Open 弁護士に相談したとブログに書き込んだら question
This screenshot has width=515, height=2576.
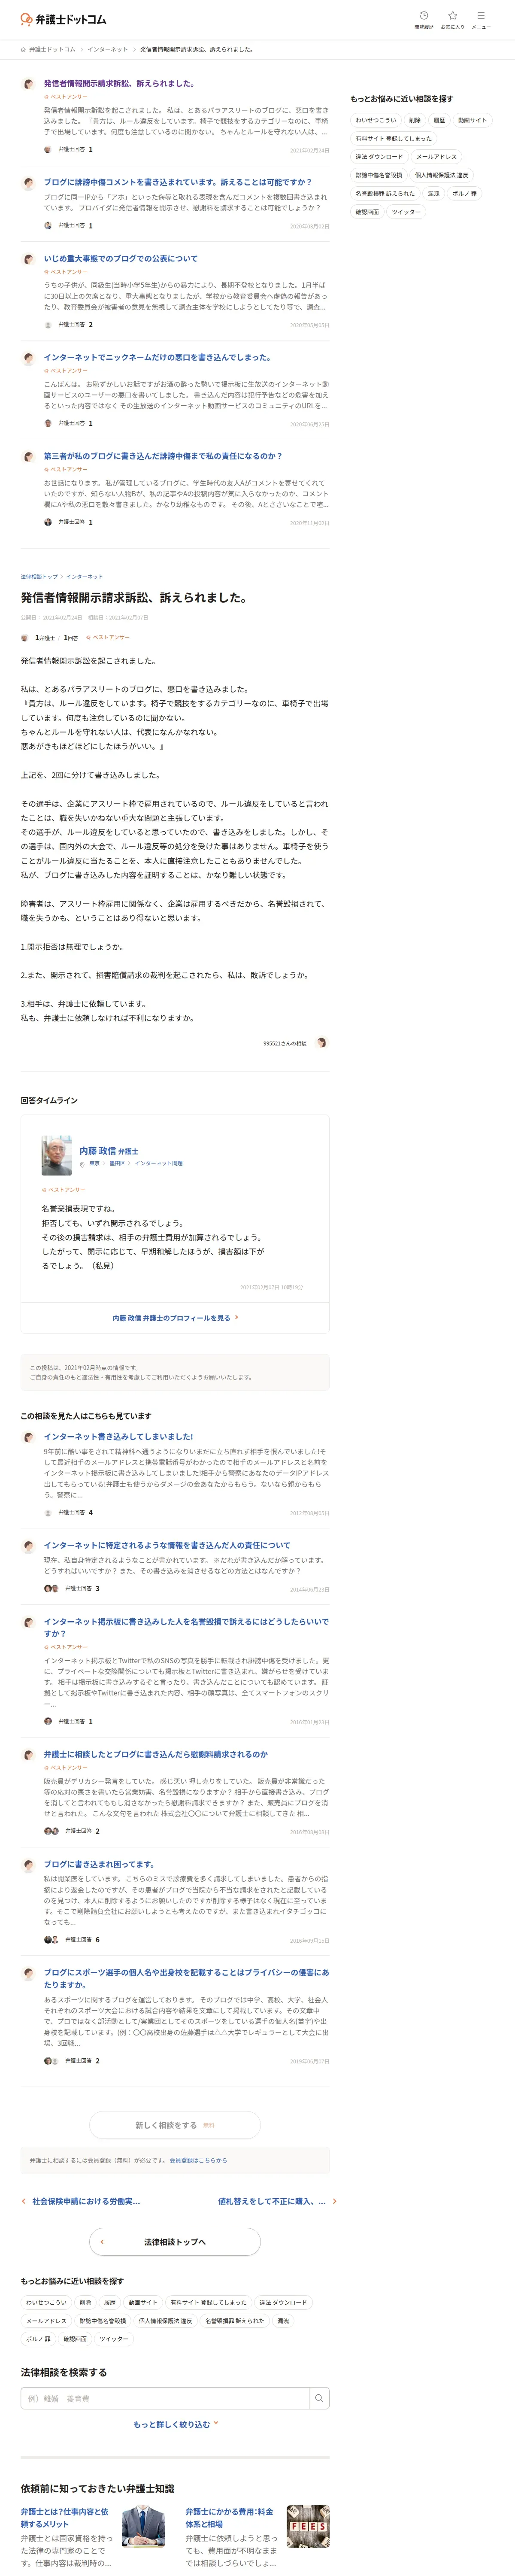click(x=156, y=1754)
